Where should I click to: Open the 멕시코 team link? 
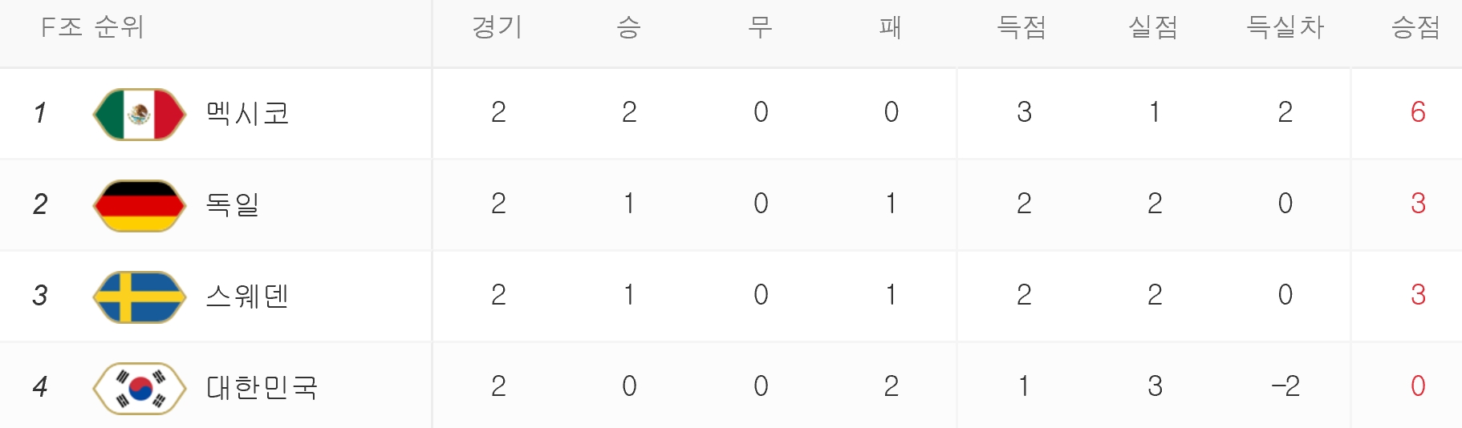coord(247,113)
